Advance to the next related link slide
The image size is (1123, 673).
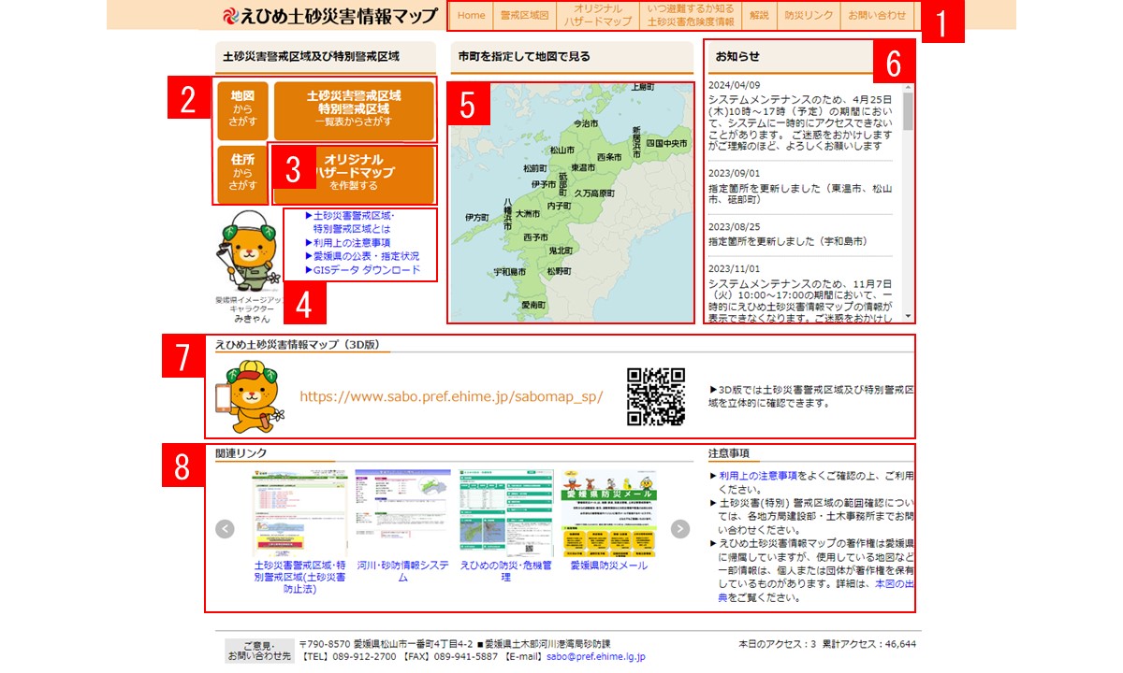pyautogui.click(x=680, y=529)
